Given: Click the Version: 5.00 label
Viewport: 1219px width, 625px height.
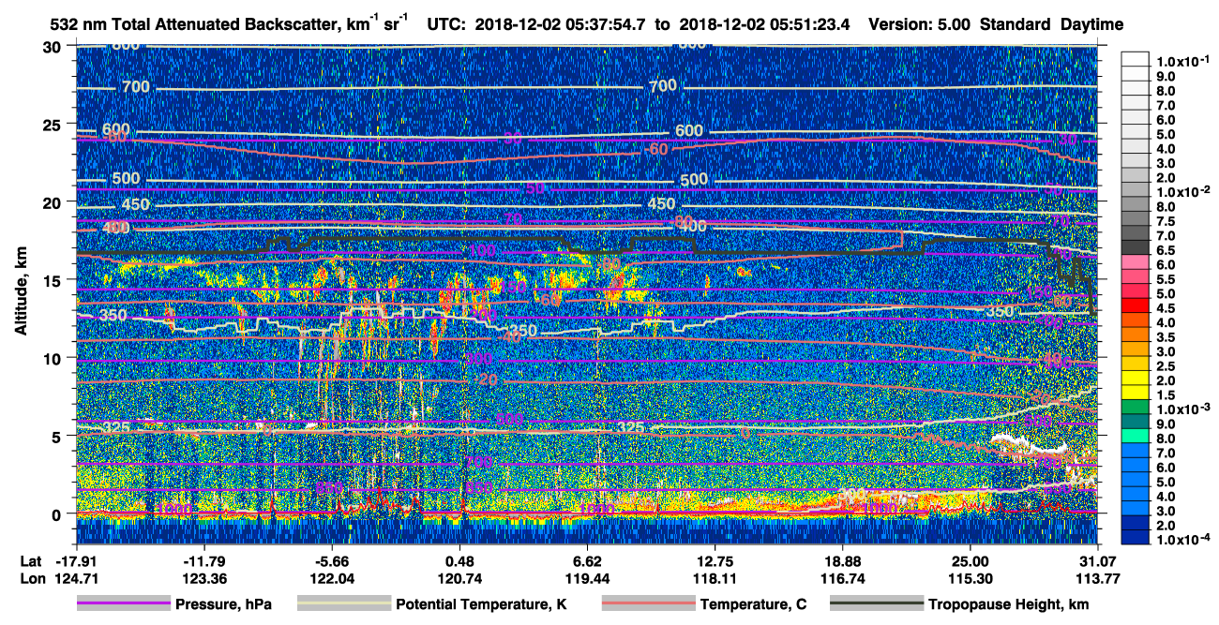Looking at the screenshot, I should click(920, 25).
